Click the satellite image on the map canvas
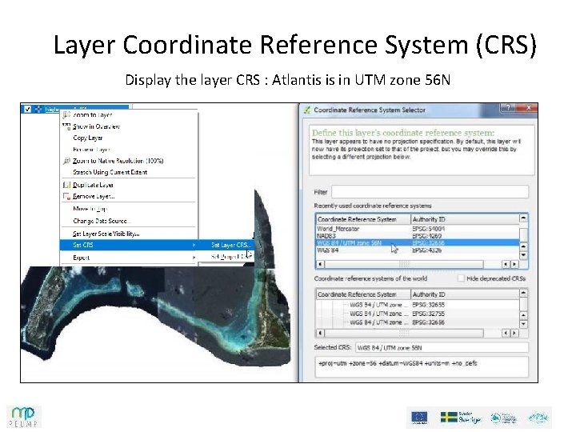This screenshot has width=576, height=432. 154,316
